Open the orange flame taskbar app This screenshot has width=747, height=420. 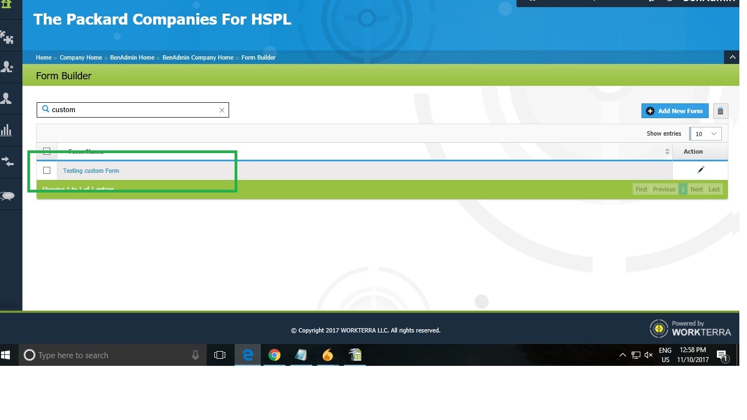coord(328,355)
